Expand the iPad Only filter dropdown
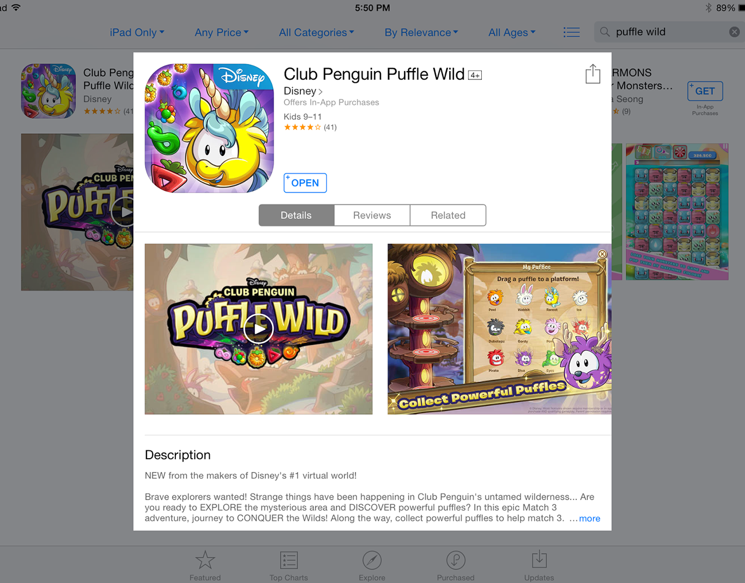This screenshot has height=583, width=745. 137,32
